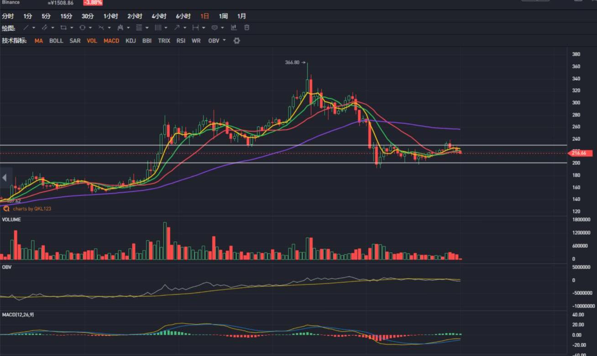Enable the BOLL indicator
597x356 pixels.
click(56, 41)
